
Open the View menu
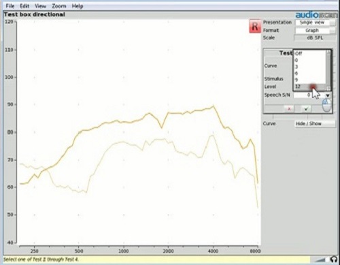pos(40,6)
